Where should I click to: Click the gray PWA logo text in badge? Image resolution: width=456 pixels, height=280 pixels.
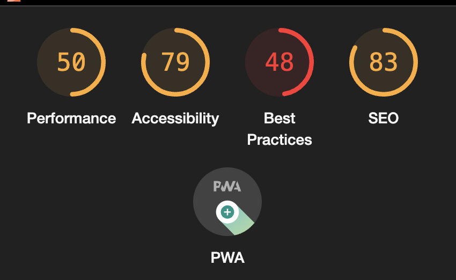[227, 186]
